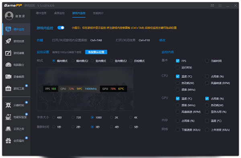This screenshot has width=241, height=158.
Task: Click the user avatar to log in
Action: click(x=9, y=16)
